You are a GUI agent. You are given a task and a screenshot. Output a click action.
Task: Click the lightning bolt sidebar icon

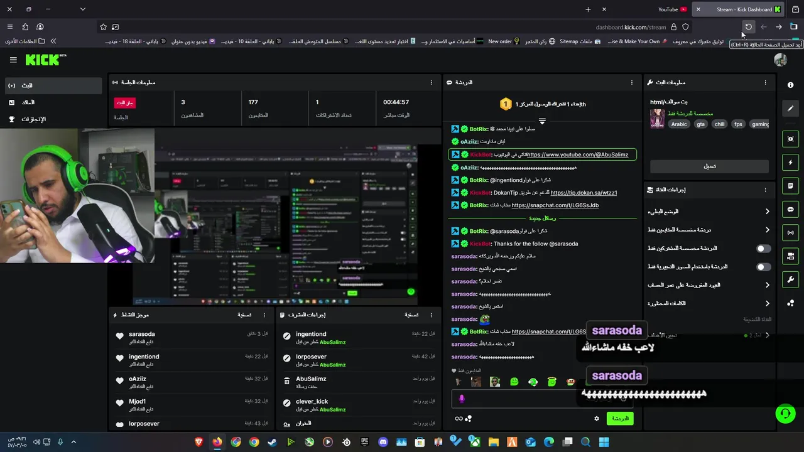(x=791, y=163)
